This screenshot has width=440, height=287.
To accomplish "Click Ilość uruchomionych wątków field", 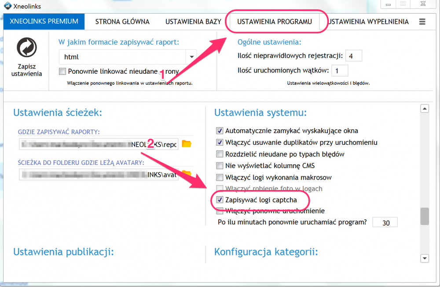I will click(340, 71).
